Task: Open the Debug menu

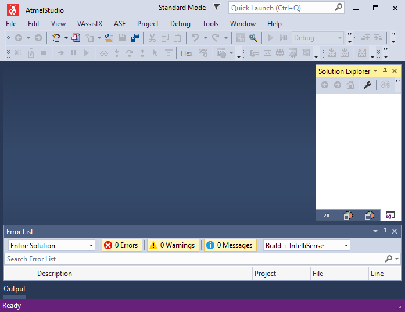Action: [x=180, y=24]
